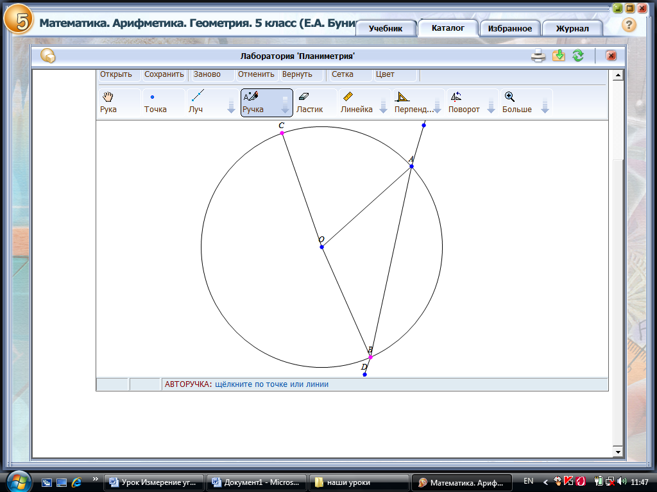Viewport: 657px width, 492px height.
Task: Select the Точка point tool
Action: click(x=164, y=102)
